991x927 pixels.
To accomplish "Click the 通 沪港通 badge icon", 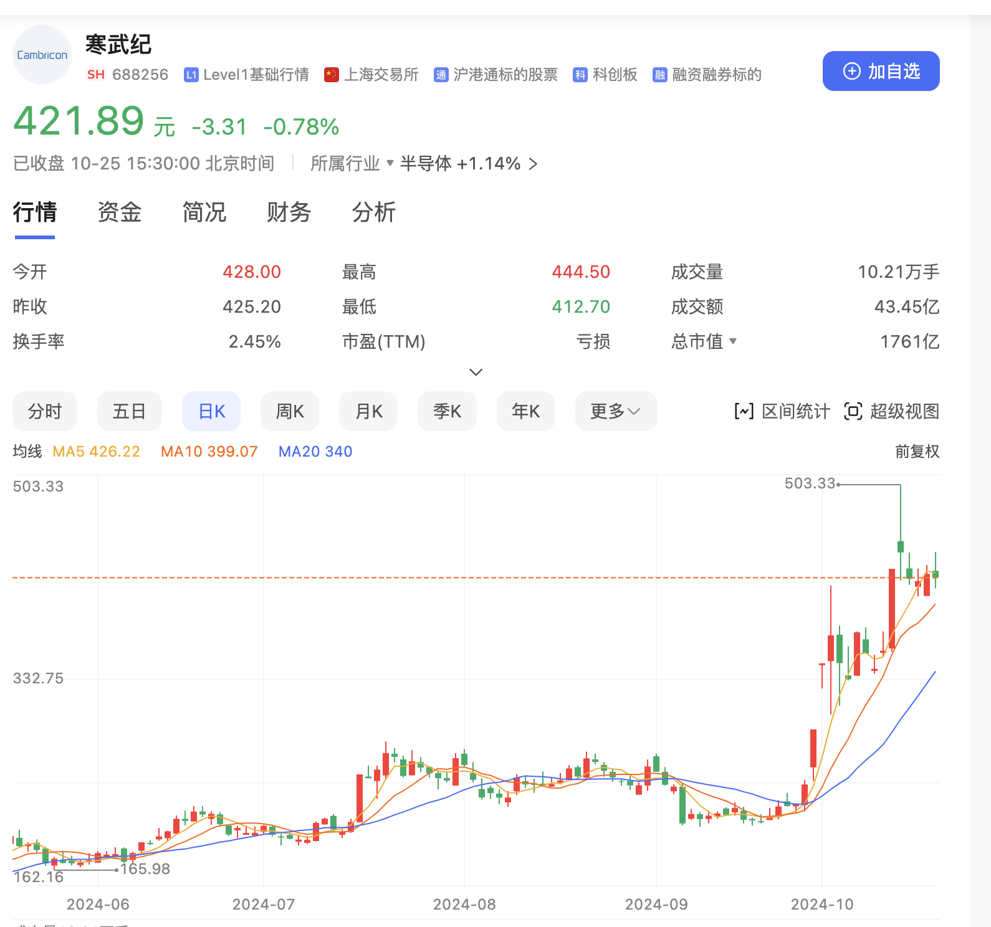I will coord(441,75).
